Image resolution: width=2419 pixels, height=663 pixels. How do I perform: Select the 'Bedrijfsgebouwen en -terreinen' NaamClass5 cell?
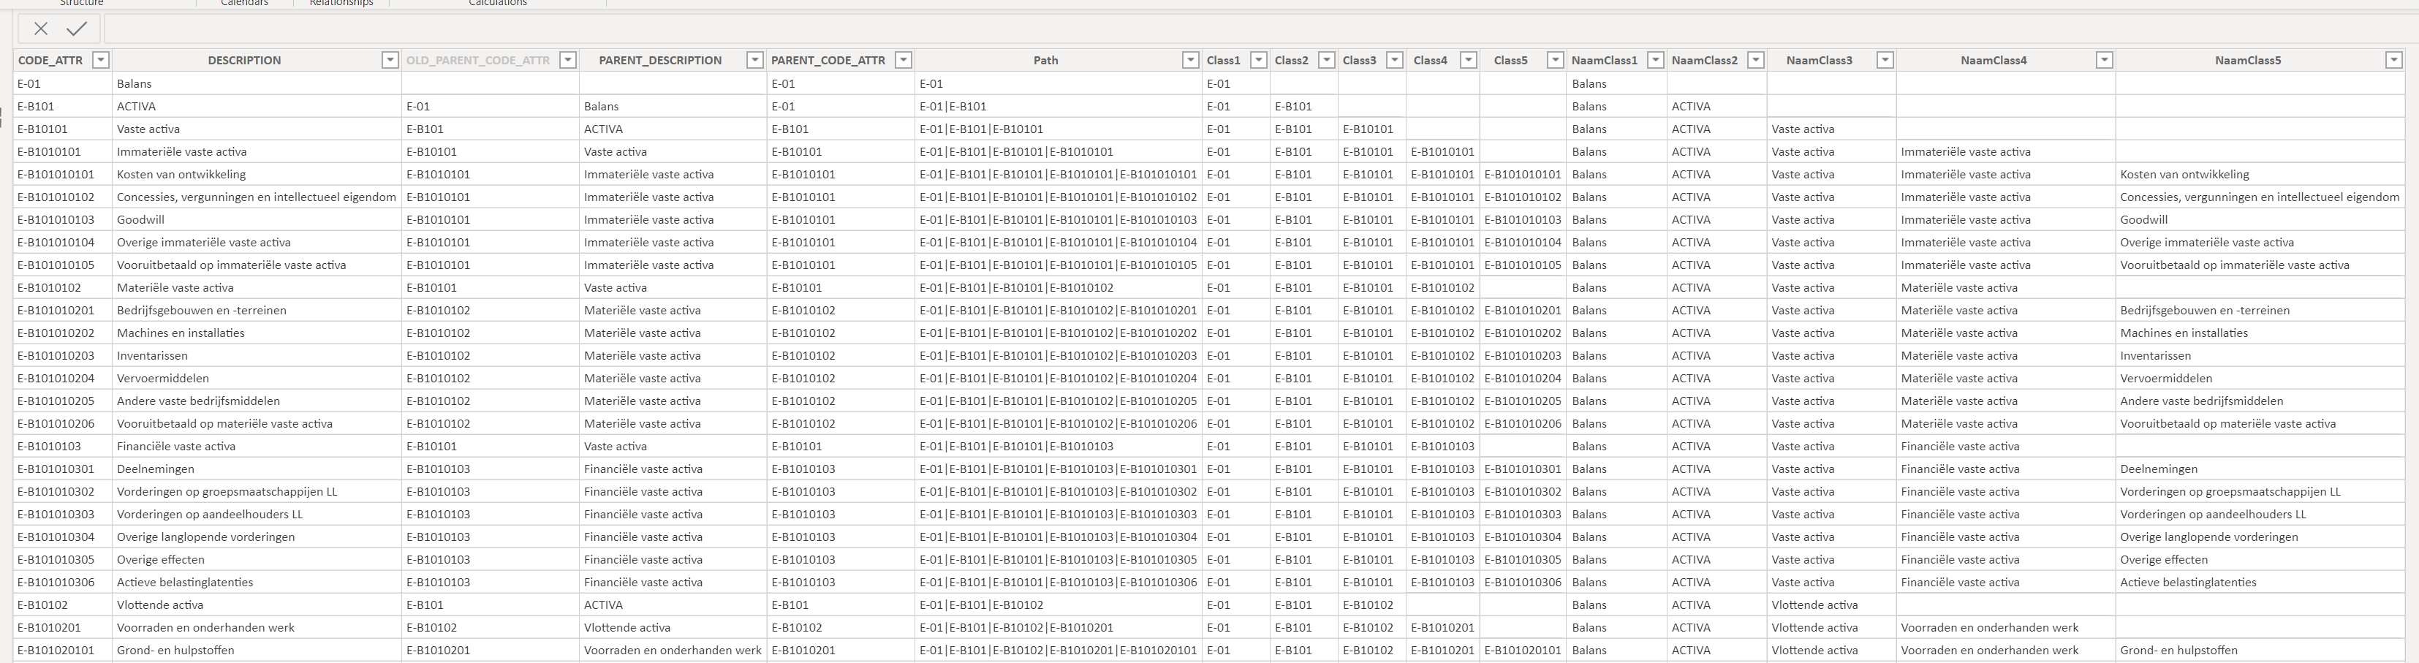[2260, 311]
